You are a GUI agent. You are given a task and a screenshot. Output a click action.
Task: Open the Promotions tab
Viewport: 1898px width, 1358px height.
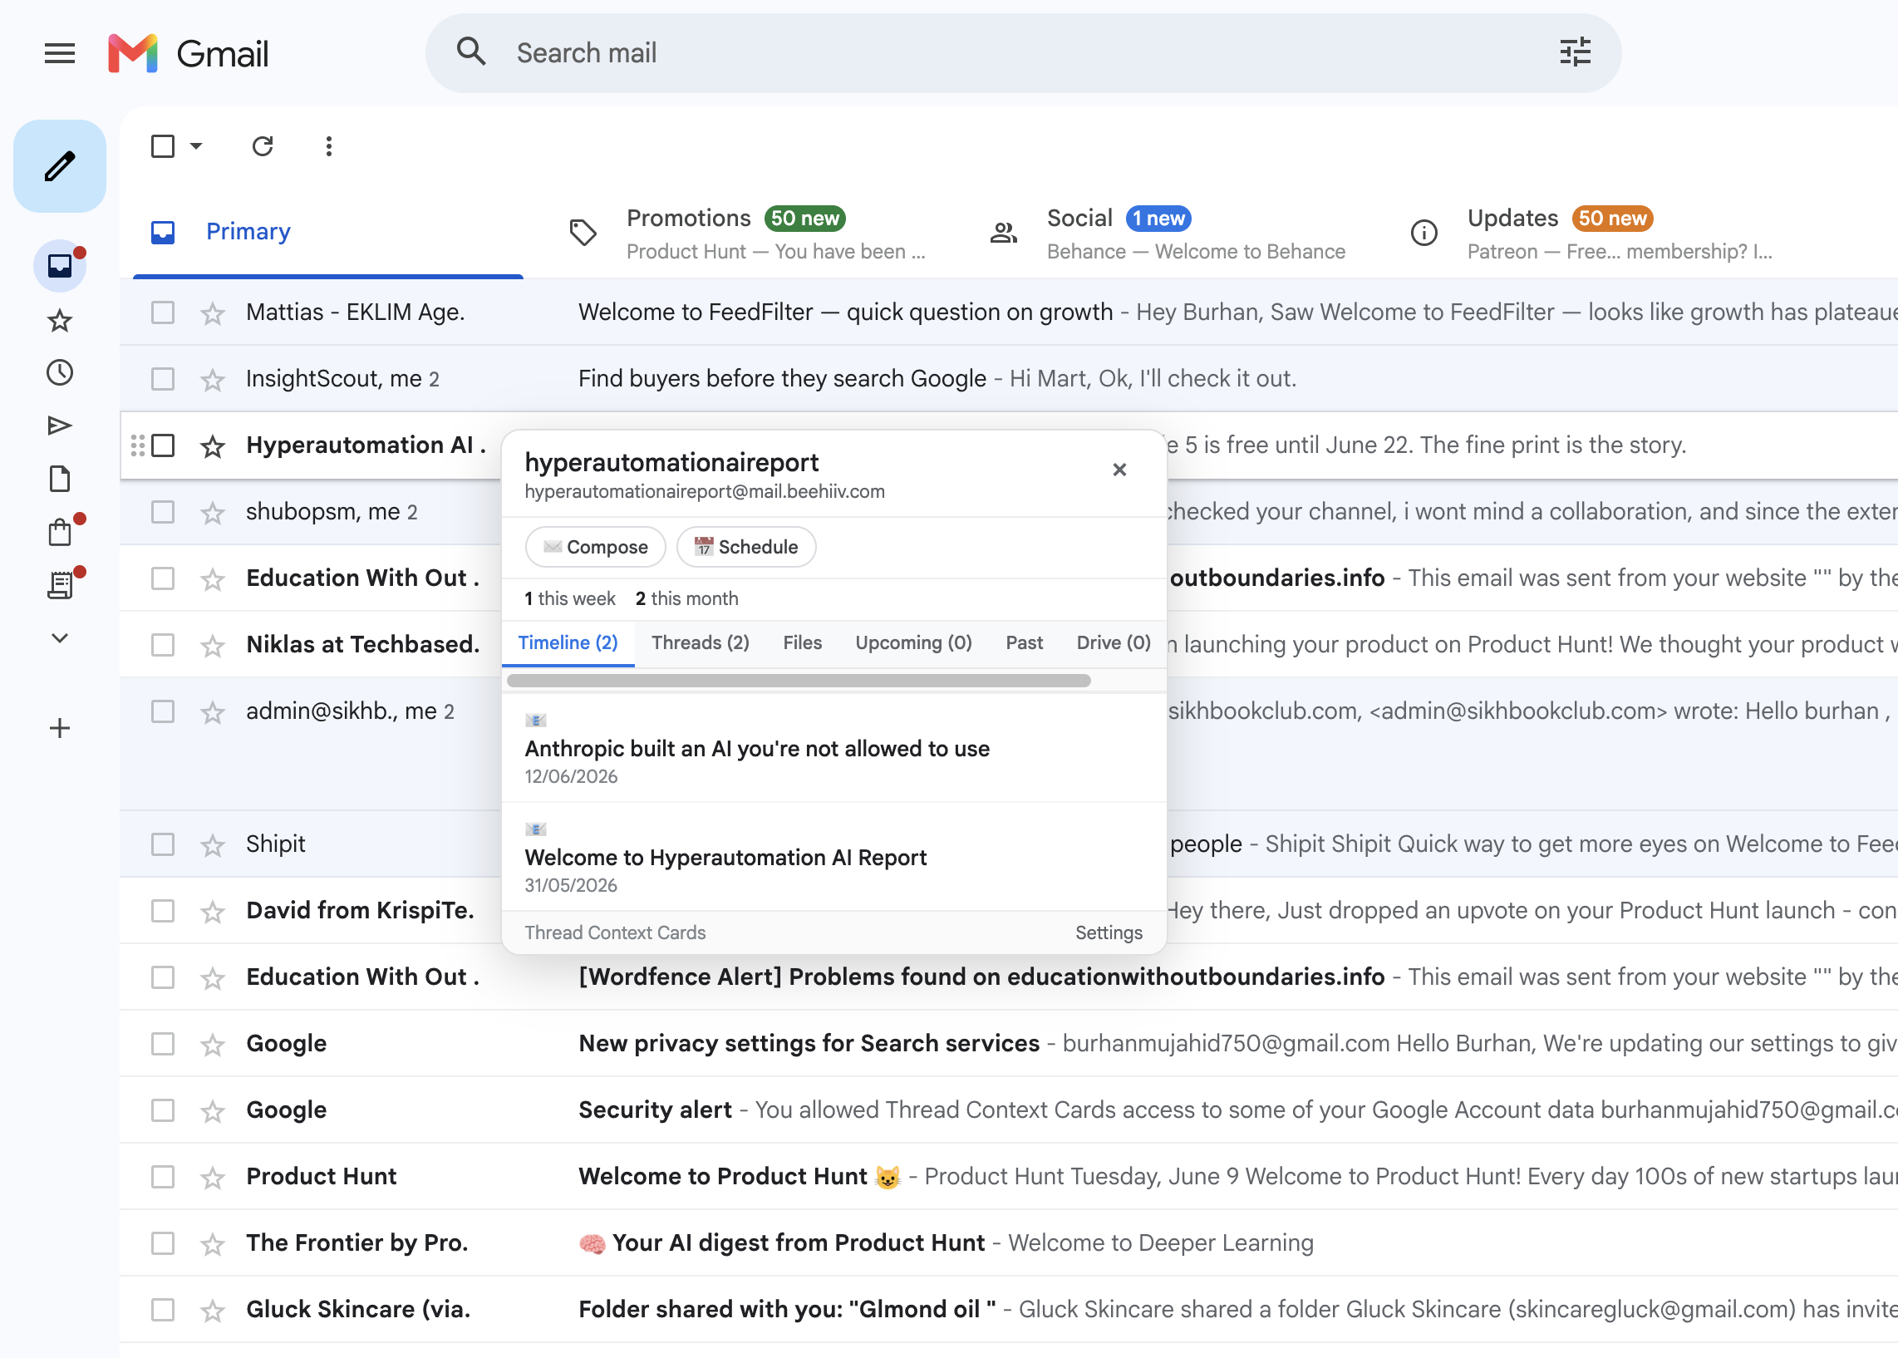pos(749,234)
